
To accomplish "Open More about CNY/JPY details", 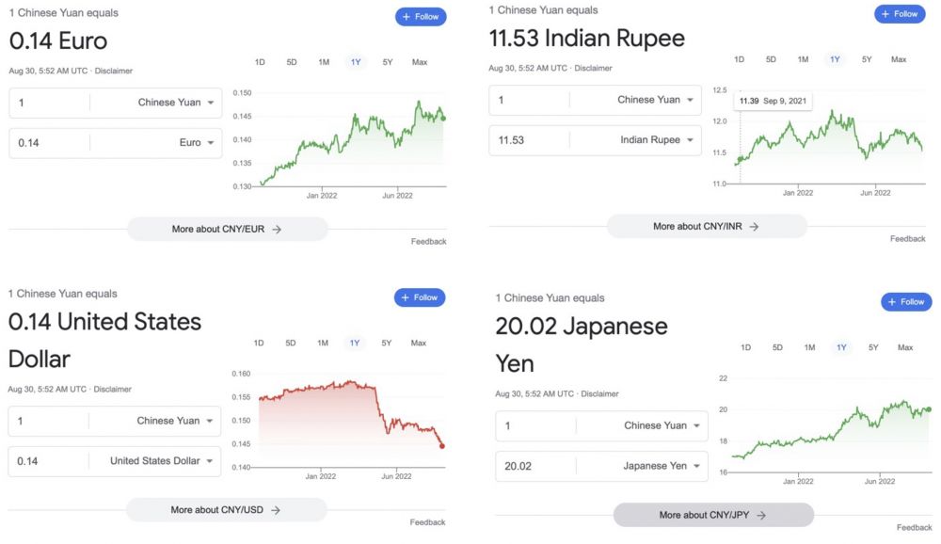I will coord(712,515).
